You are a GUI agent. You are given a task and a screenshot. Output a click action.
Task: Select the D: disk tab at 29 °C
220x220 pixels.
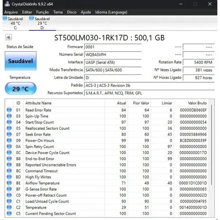coord(42,23)
